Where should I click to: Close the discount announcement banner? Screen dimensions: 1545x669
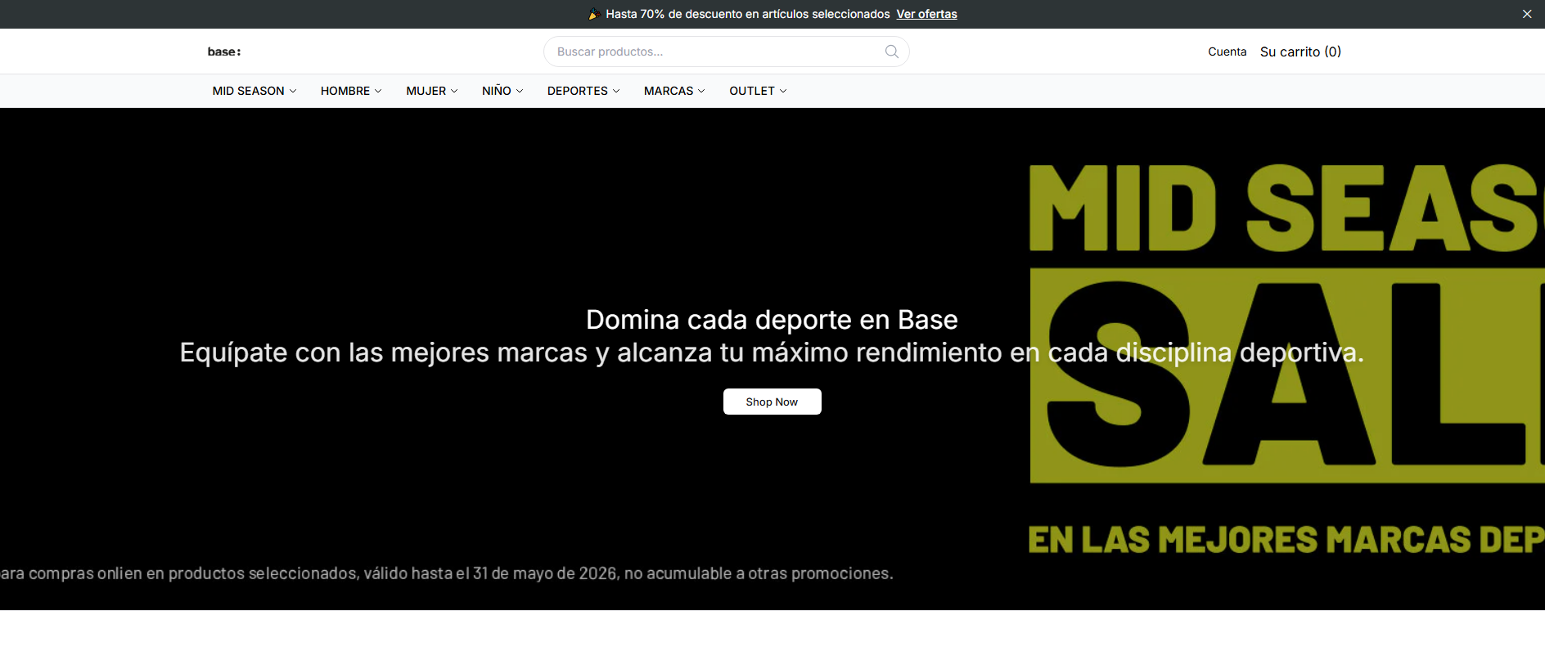click(x=1527, y=14)
